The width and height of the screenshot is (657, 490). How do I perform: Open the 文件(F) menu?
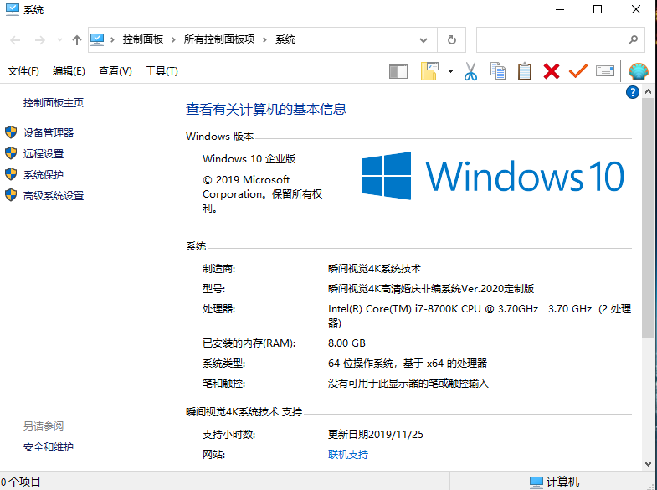click(23, 71)
